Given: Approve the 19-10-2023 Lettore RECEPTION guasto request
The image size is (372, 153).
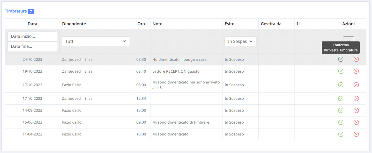Looking at the screenshot, I should pos(341,71).
